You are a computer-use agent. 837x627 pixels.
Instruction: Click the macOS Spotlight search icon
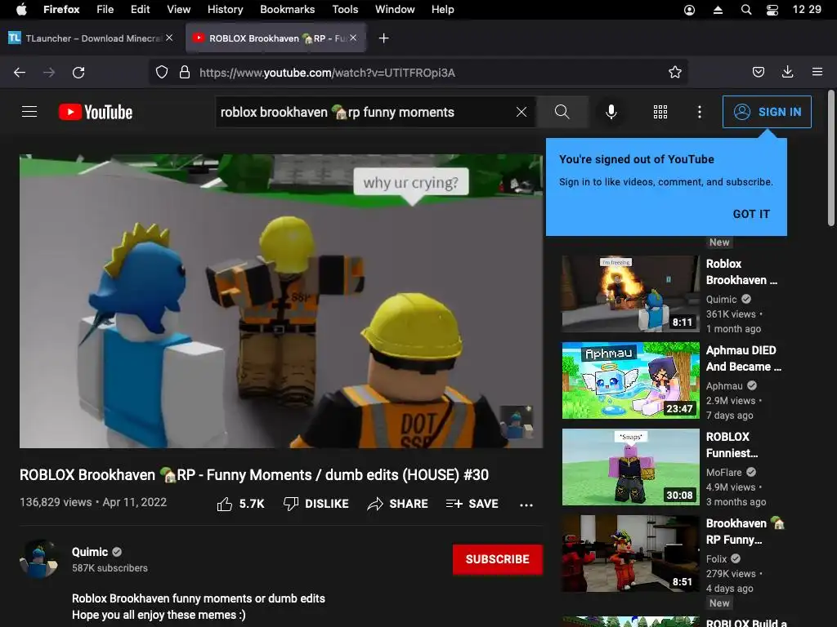pyautogui.click(x=746, y=10)
